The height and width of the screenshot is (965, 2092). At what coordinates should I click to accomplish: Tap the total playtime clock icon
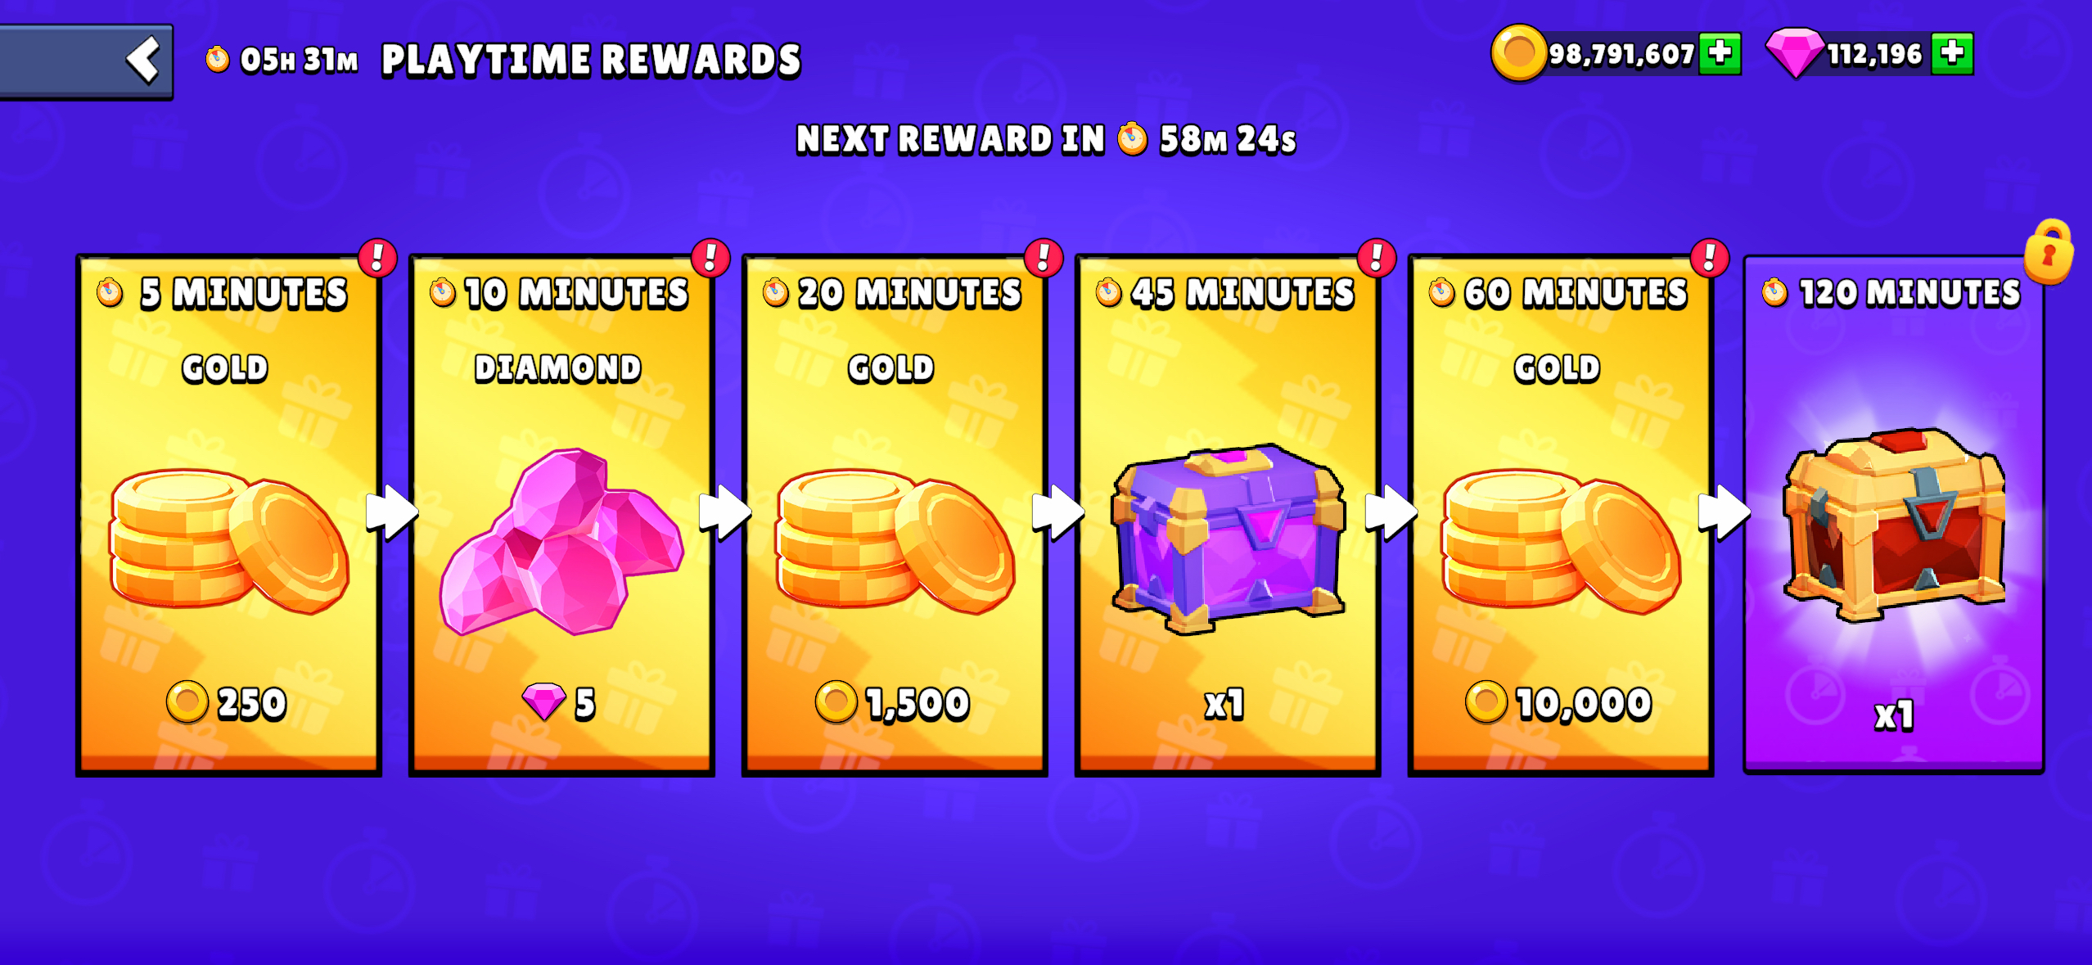217,59
